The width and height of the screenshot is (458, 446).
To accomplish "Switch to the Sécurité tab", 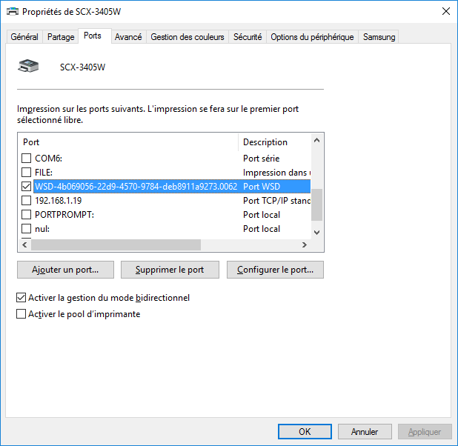I will coord(248,37).
